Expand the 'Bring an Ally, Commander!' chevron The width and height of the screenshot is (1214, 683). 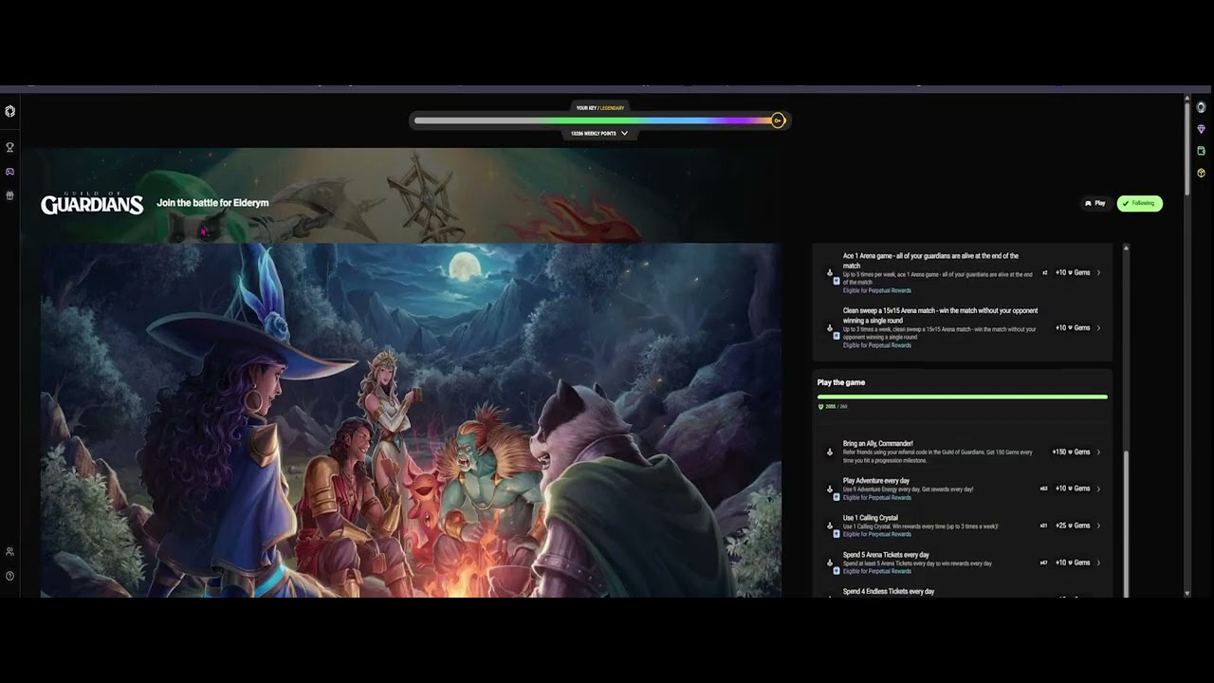tap(1098, 452)
